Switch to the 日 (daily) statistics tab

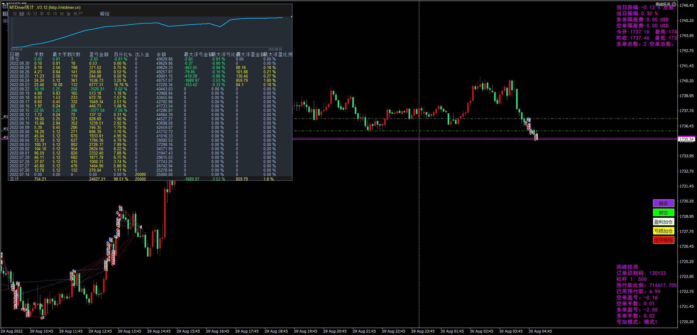pos(21,14)
